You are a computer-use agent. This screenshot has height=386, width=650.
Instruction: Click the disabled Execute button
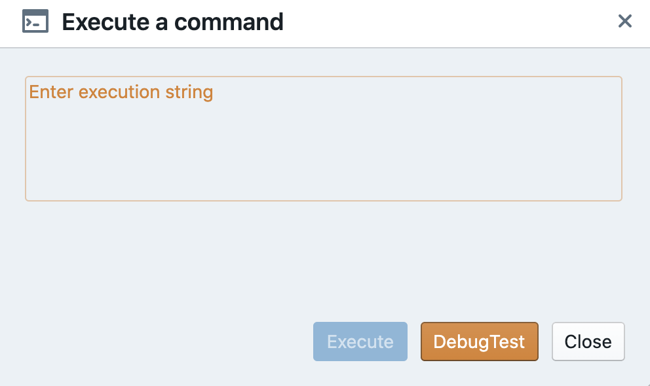[360, 341]
